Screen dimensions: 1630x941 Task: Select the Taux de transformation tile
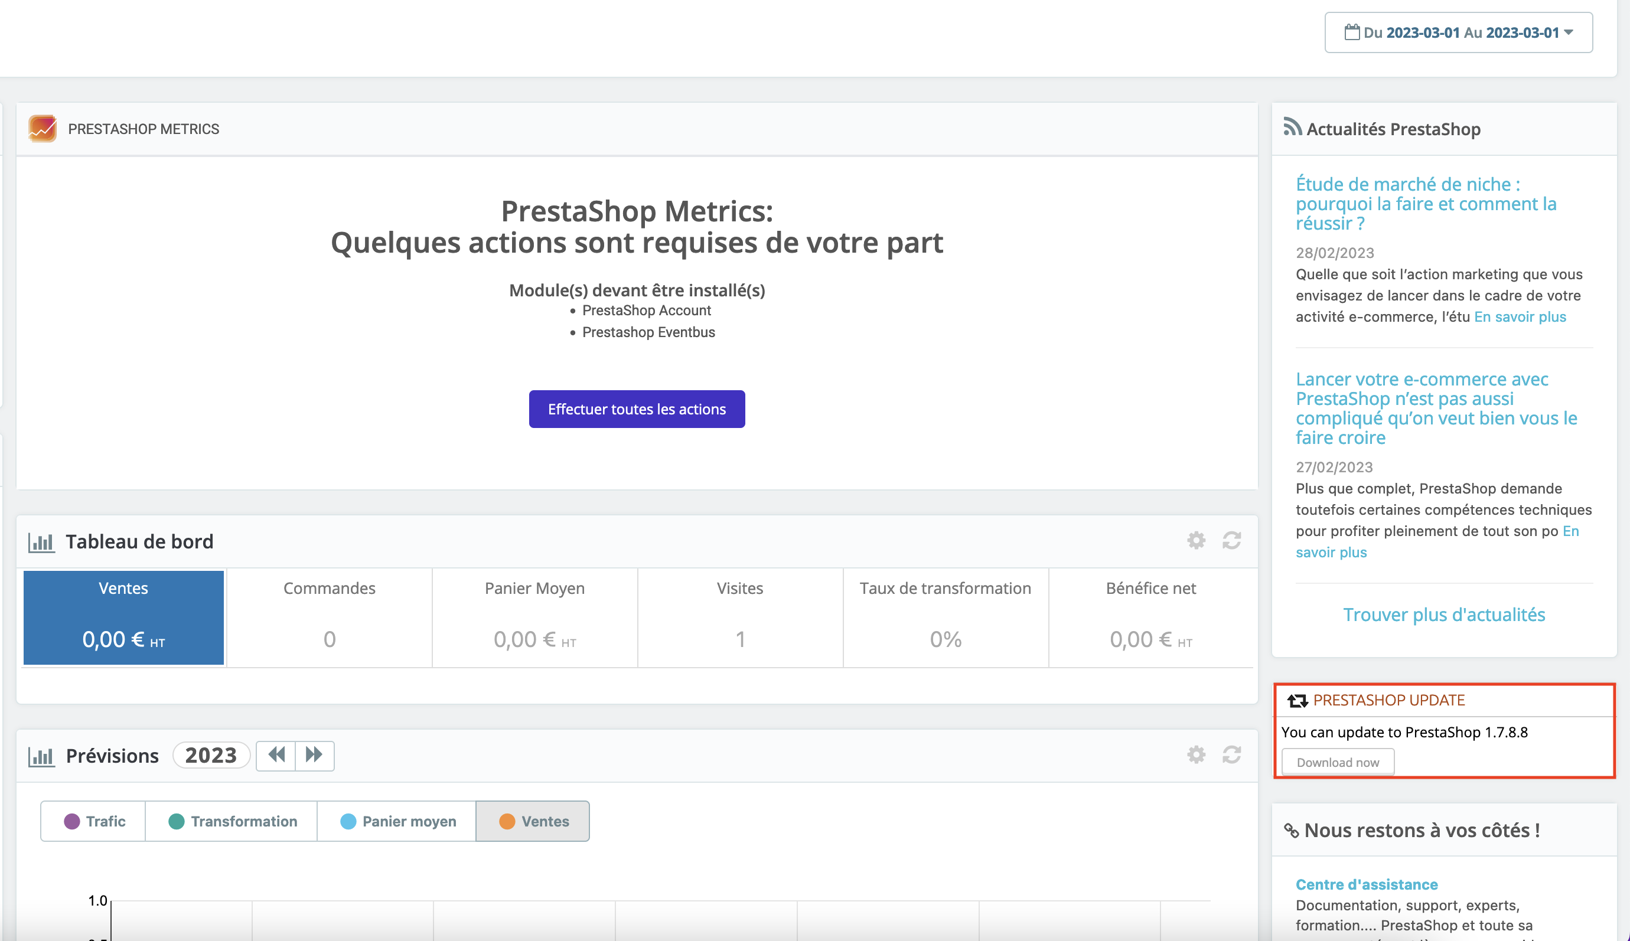coord(946,617)
